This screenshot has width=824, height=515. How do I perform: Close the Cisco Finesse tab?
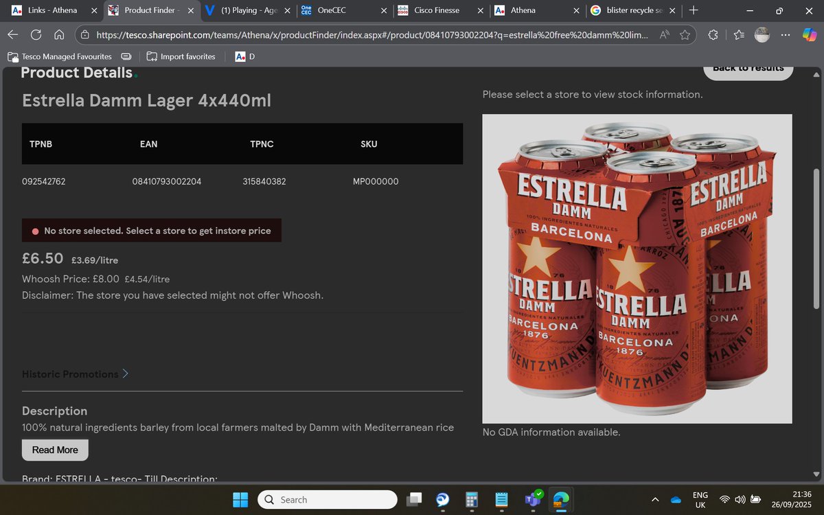pyautogui.click(x=480, y=10)
